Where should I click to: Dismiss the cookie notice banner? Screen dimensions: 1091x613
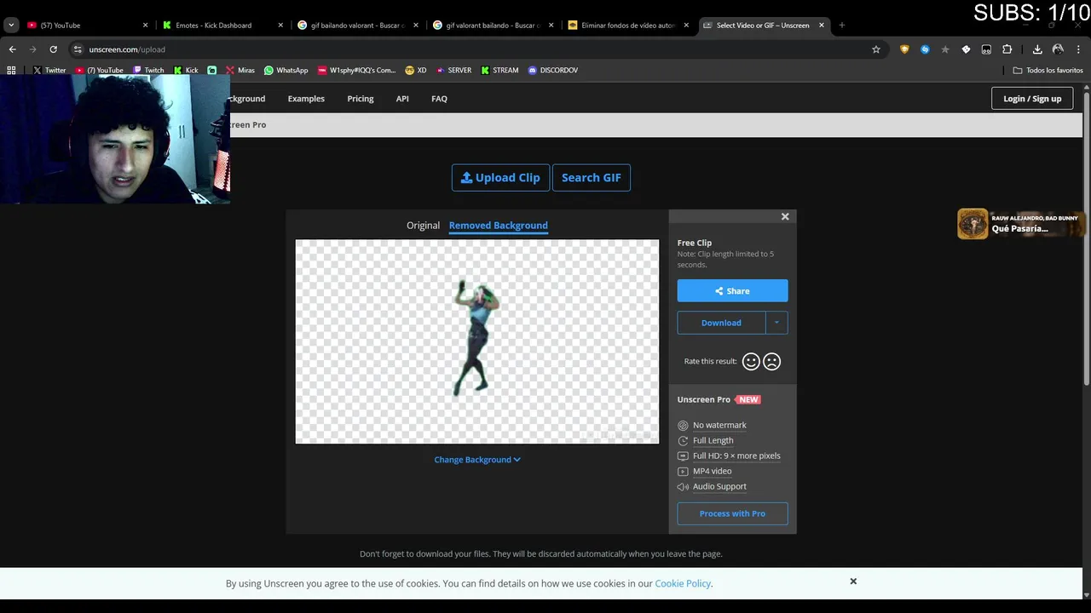click(x=852, y=581)
